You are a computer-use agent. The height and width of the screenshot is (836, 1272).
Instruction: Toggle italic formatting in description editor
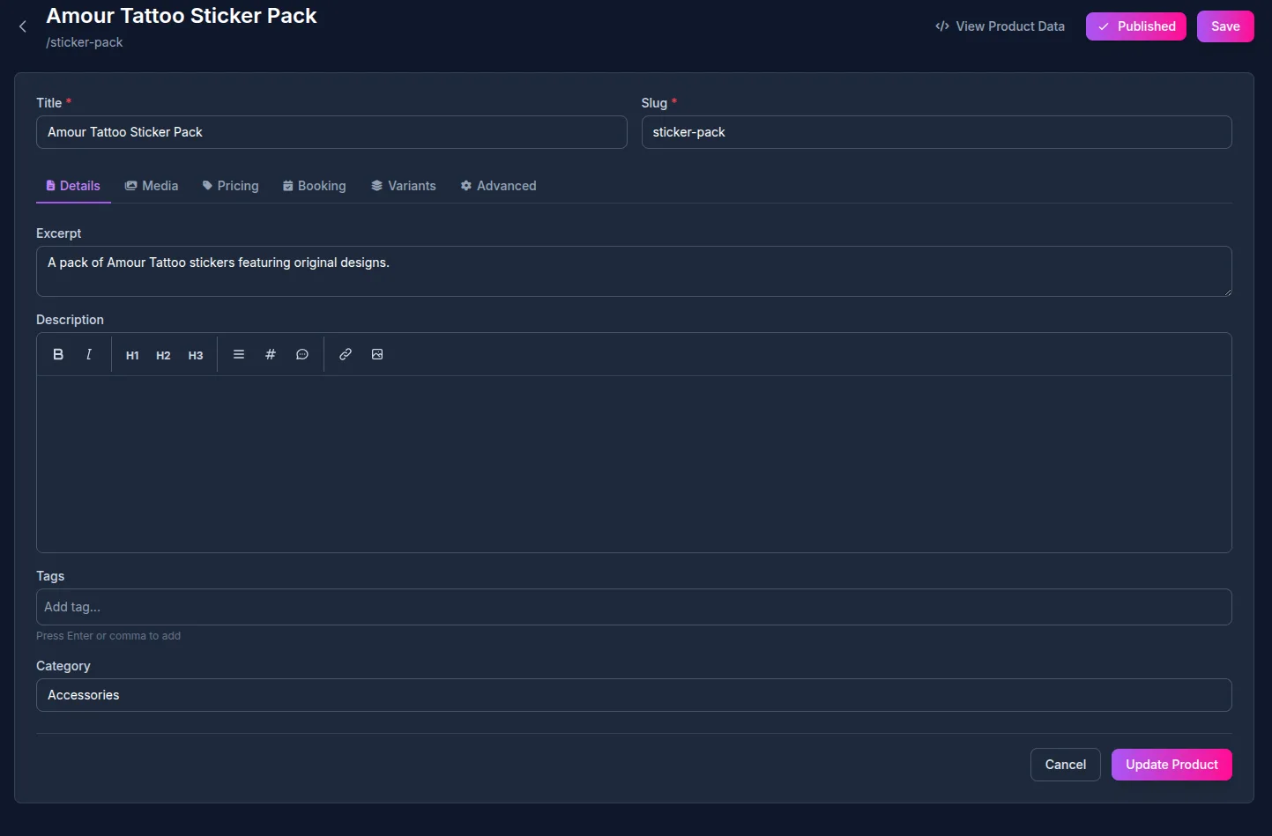coord(89,354)
